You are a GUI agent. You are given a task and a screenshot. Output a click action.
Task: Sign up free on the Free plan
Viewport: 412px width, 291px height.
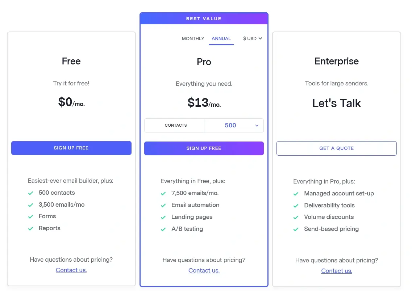[x=71, y=148]
